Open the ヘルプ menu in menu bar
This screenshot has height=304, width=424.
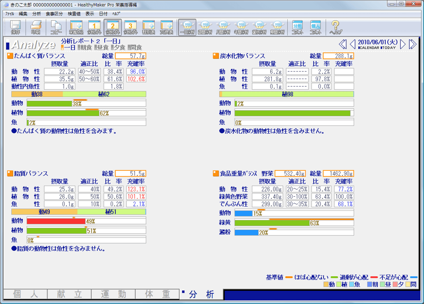tap(116, 14)
